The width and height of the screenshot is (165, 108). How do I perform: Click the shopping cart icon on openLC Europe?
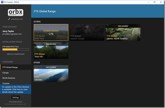[x=87, y=27]
